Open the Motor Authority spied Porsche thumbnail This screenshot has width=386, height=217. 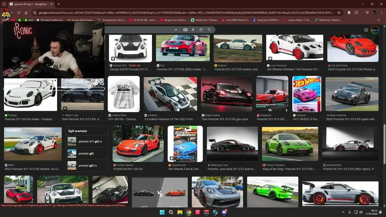point(352,94)
